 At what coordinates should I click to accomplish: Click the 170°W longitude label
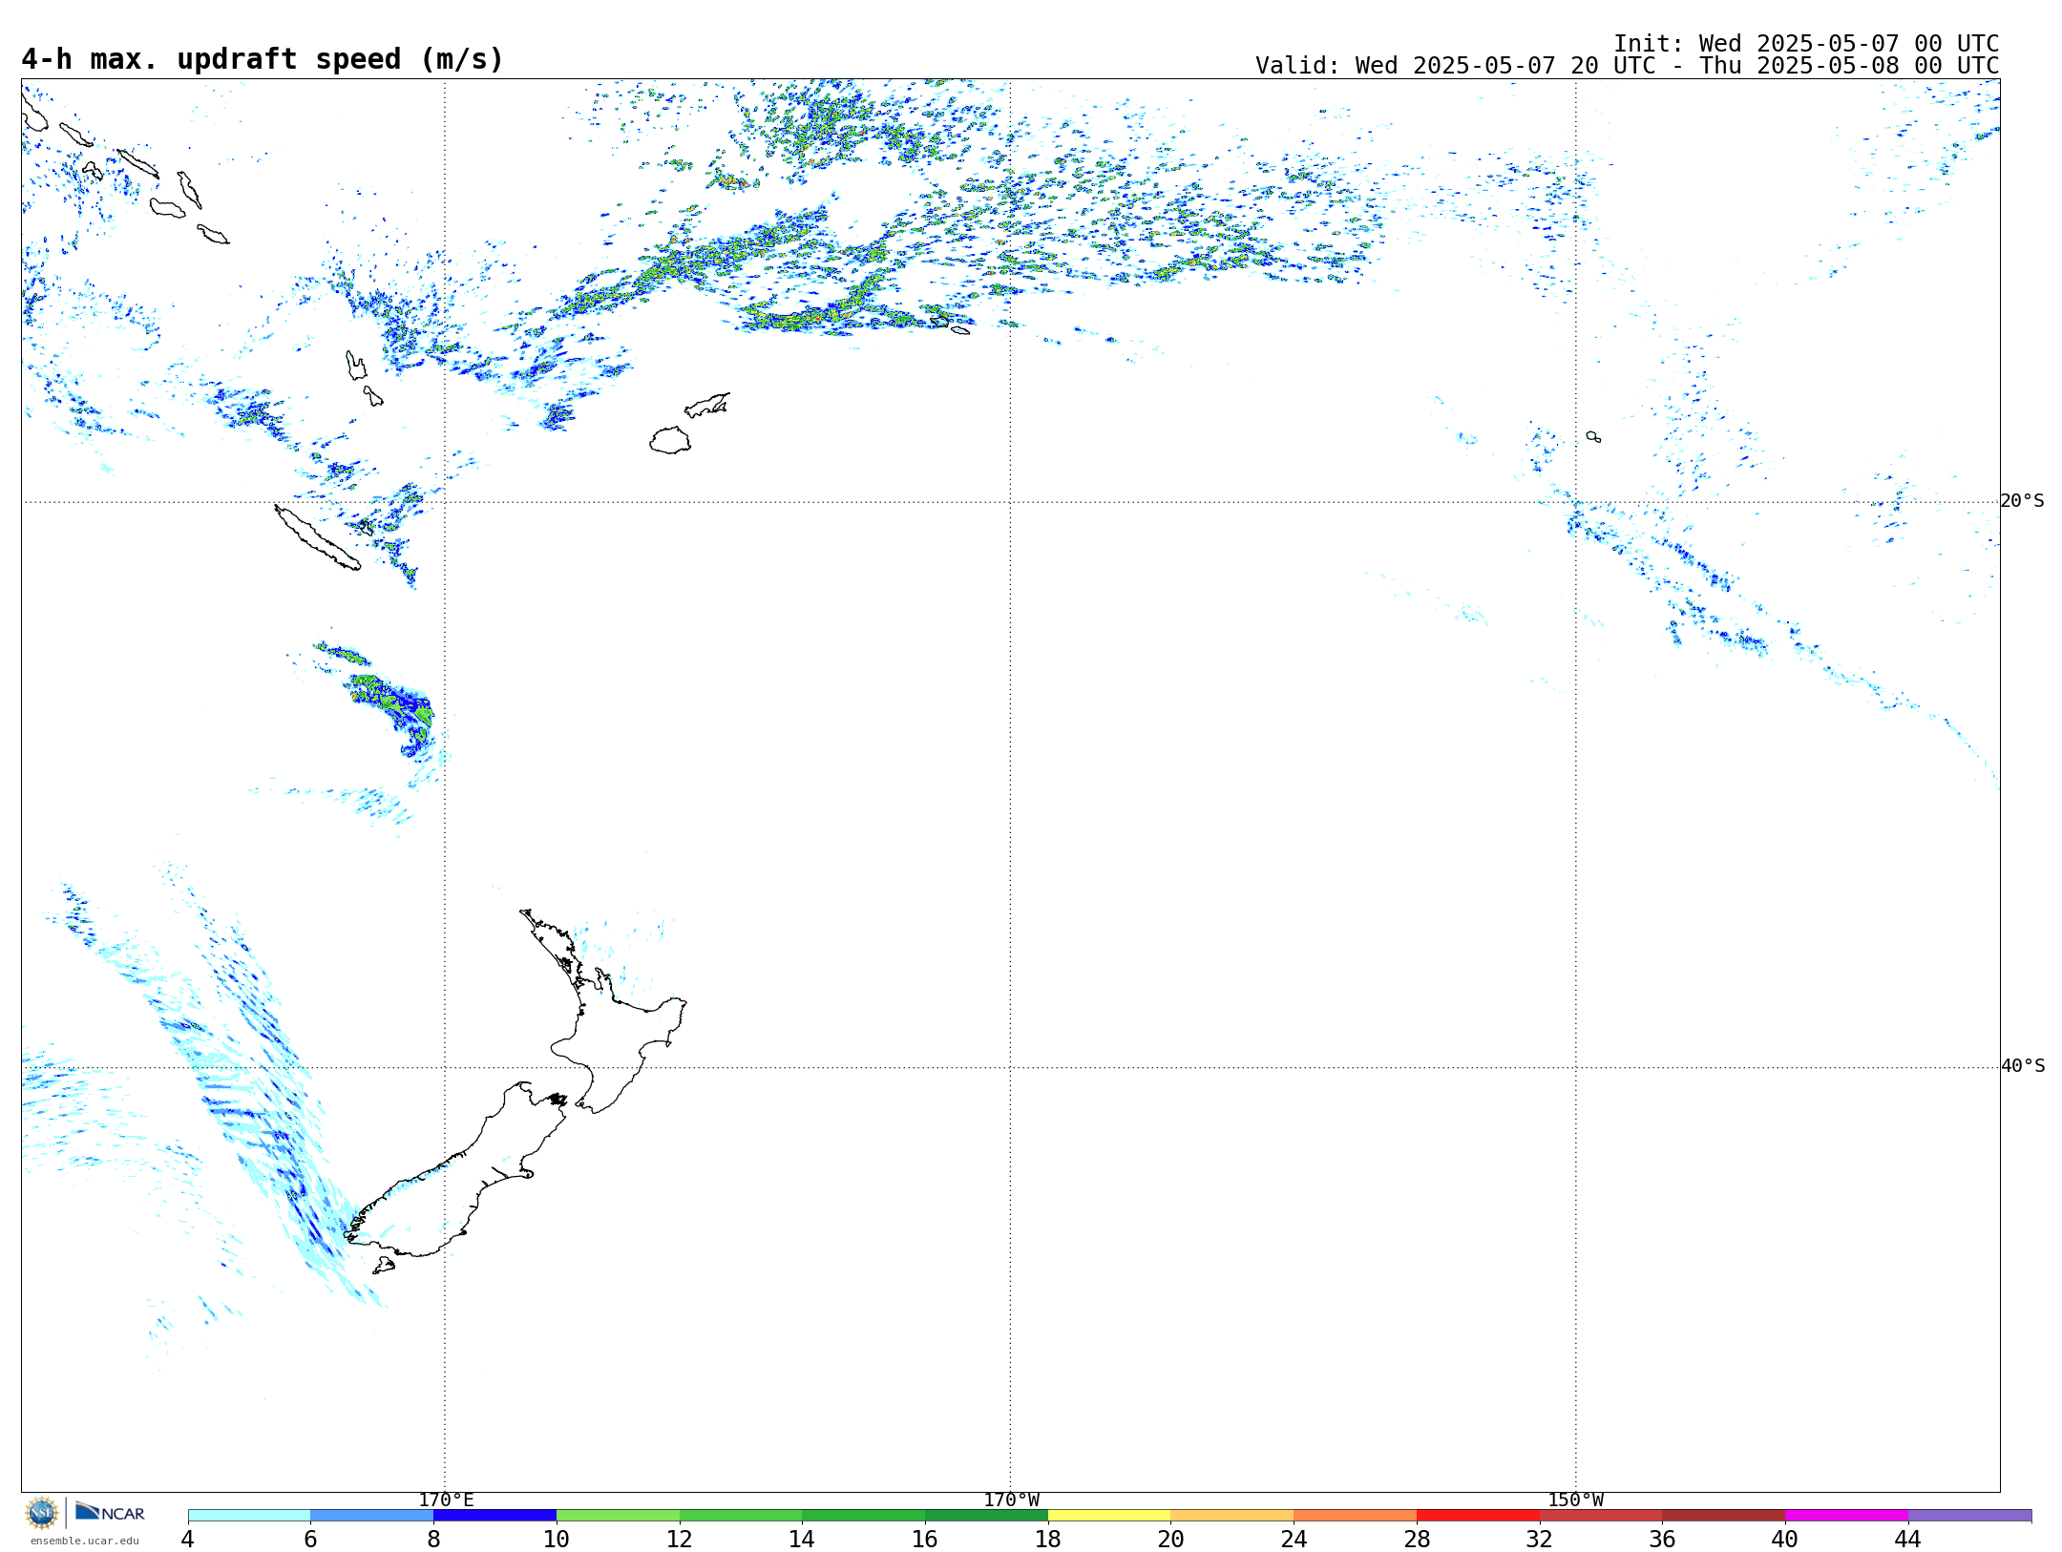pos(1012,1500)
